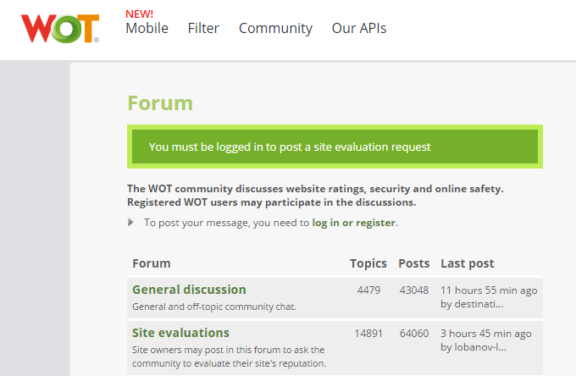Screen dimensions: 576x376
Task: Open the Community menu item
Action: (x=275, y=29)
